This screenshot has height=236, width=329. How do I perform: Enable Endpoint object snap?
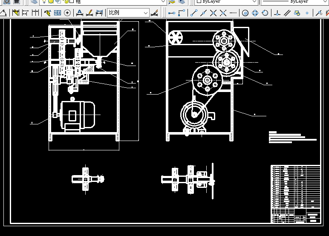click(x=193, y=13)
